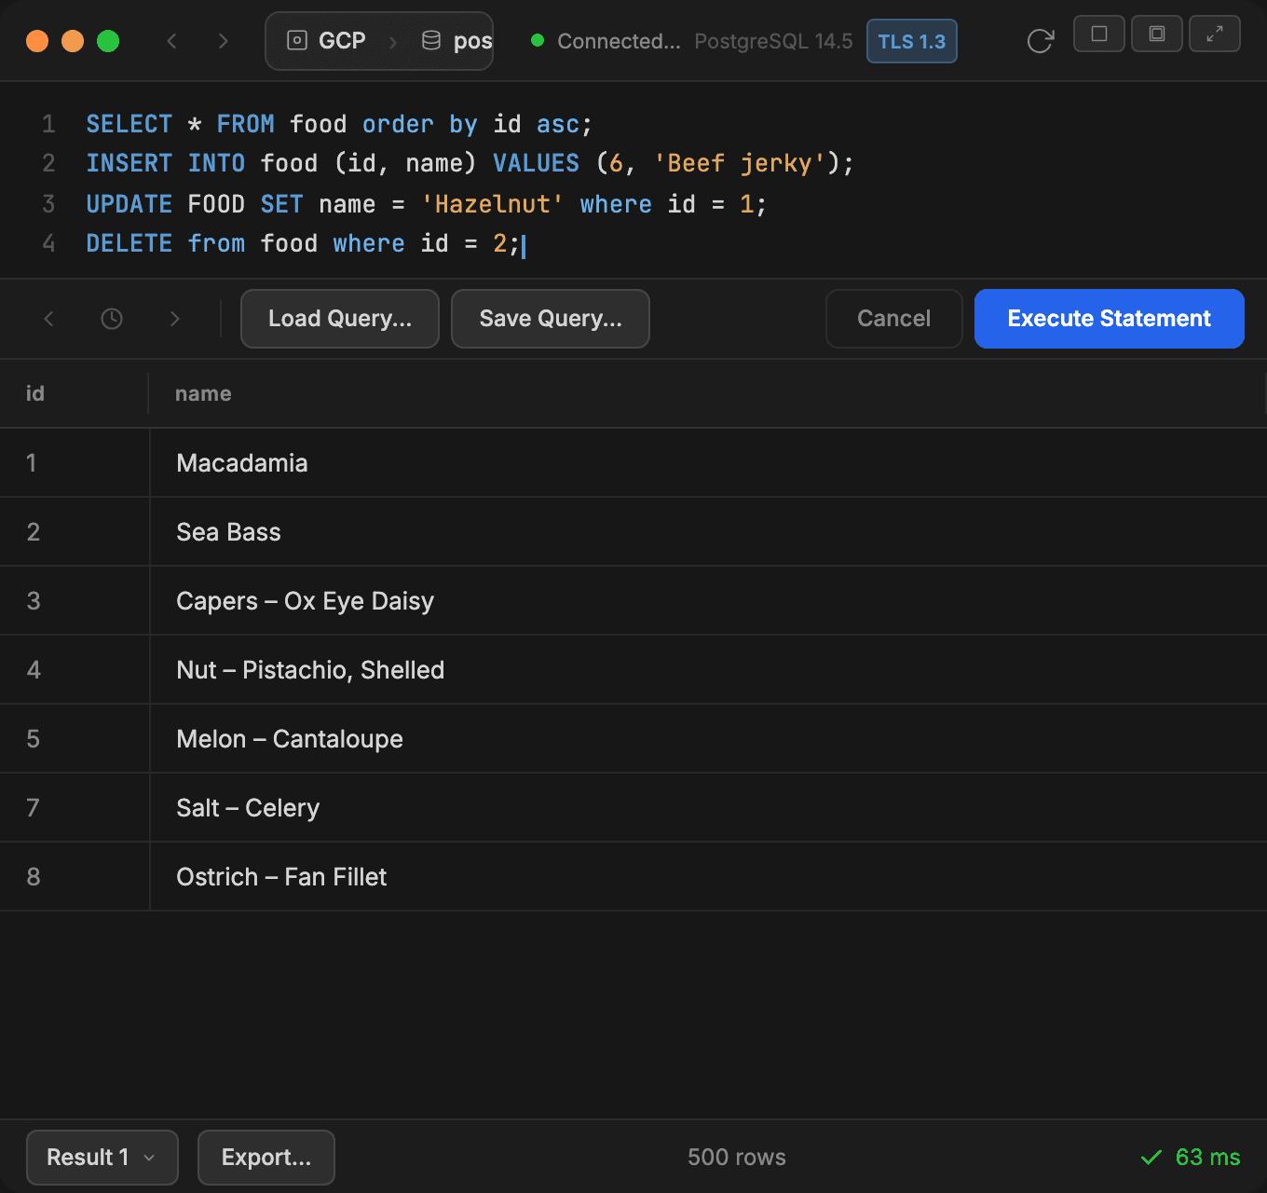This screenshot has height=1193, width=1267.
Task: Click the id cell with value 8
Action: point(75,877)
